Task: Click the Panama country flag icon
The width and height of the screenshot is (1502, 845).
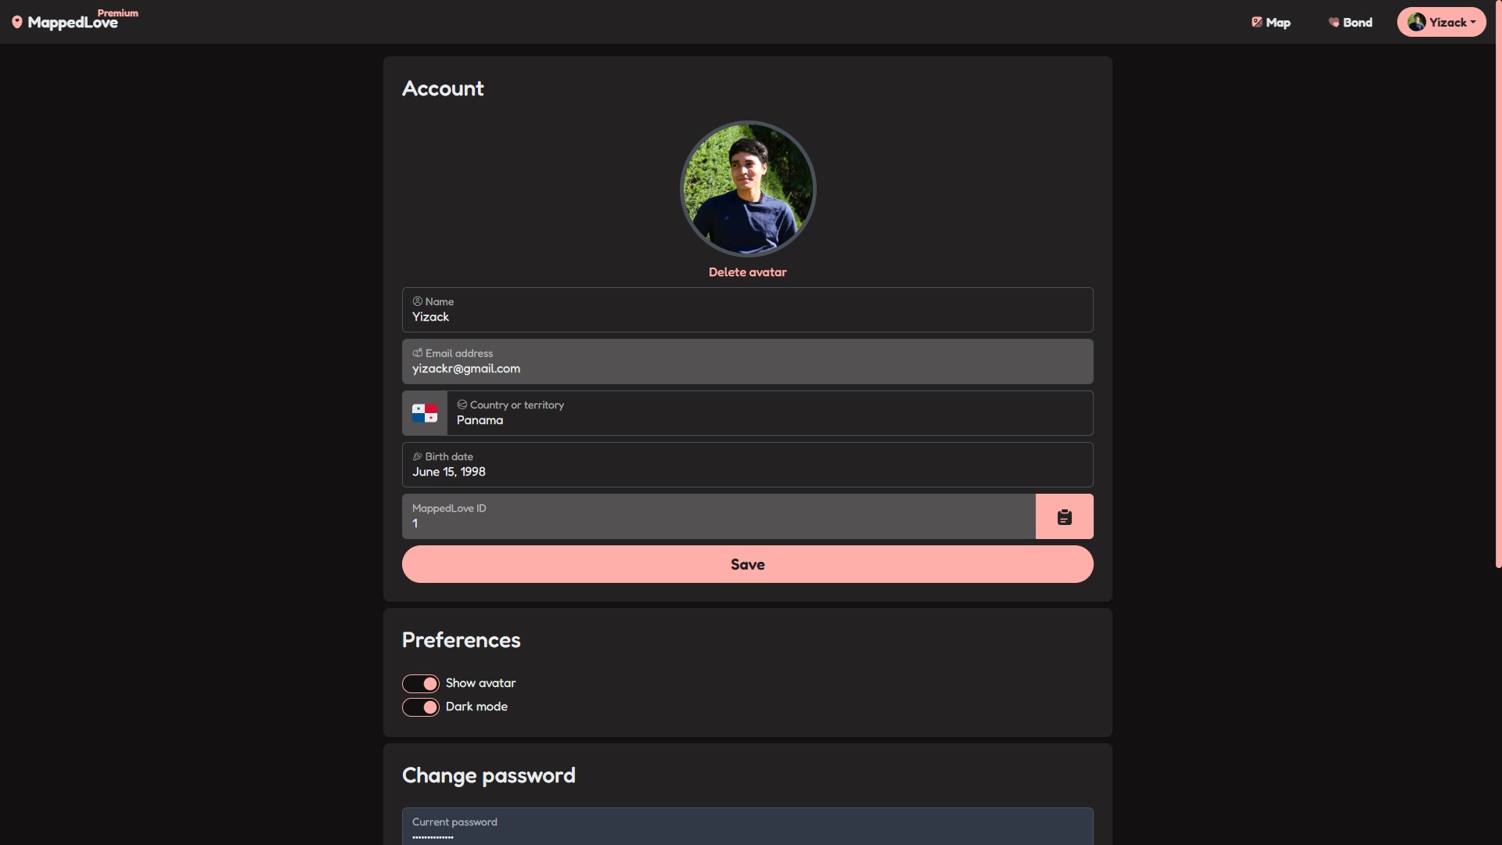Action: pyautogui.click(x=424, y=412)
